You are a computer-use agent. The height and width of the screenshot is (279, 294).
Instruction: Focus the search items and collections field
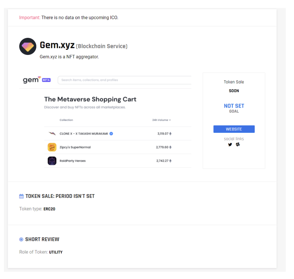point(124,80)
